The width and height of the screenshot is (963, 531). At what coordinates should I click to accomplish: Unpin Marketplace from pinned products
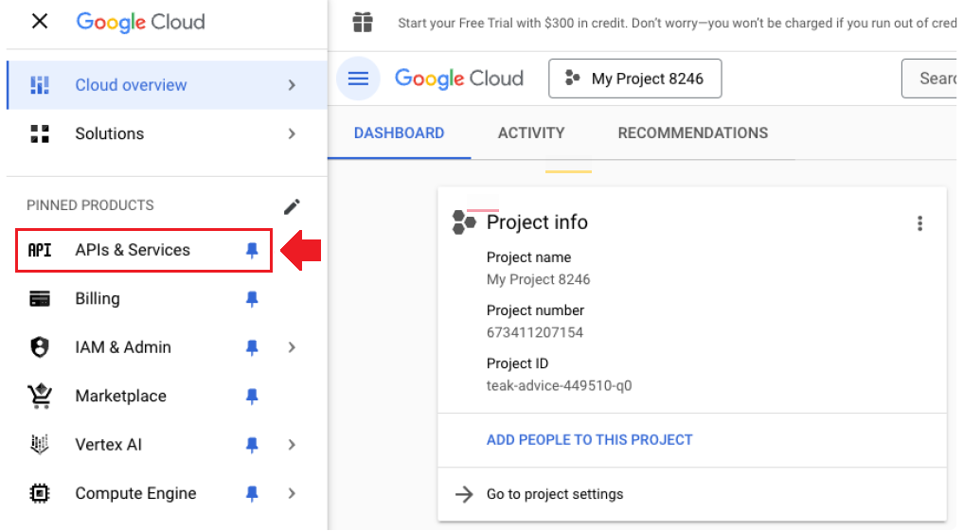click(252, 396)
